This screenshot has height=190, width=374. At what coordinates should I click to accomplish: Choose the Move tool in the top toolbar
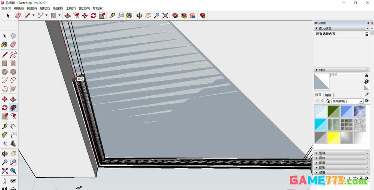(x=85, y=16)
